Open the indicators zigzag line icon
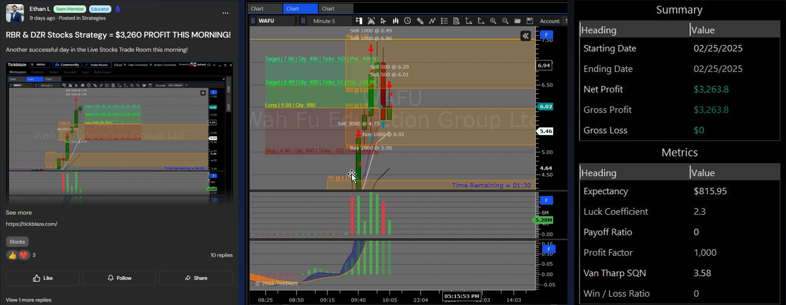The height and width of the screenshot is (305, 786). 432,21
